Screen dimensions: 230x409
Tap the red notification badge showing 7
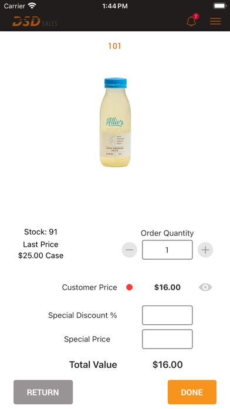(x=196, y=16)
